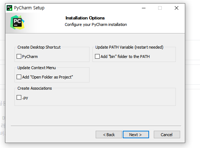200x148 pixels.
Task: Close the PyCharm Setup dialog
Action: click(177, 8)
